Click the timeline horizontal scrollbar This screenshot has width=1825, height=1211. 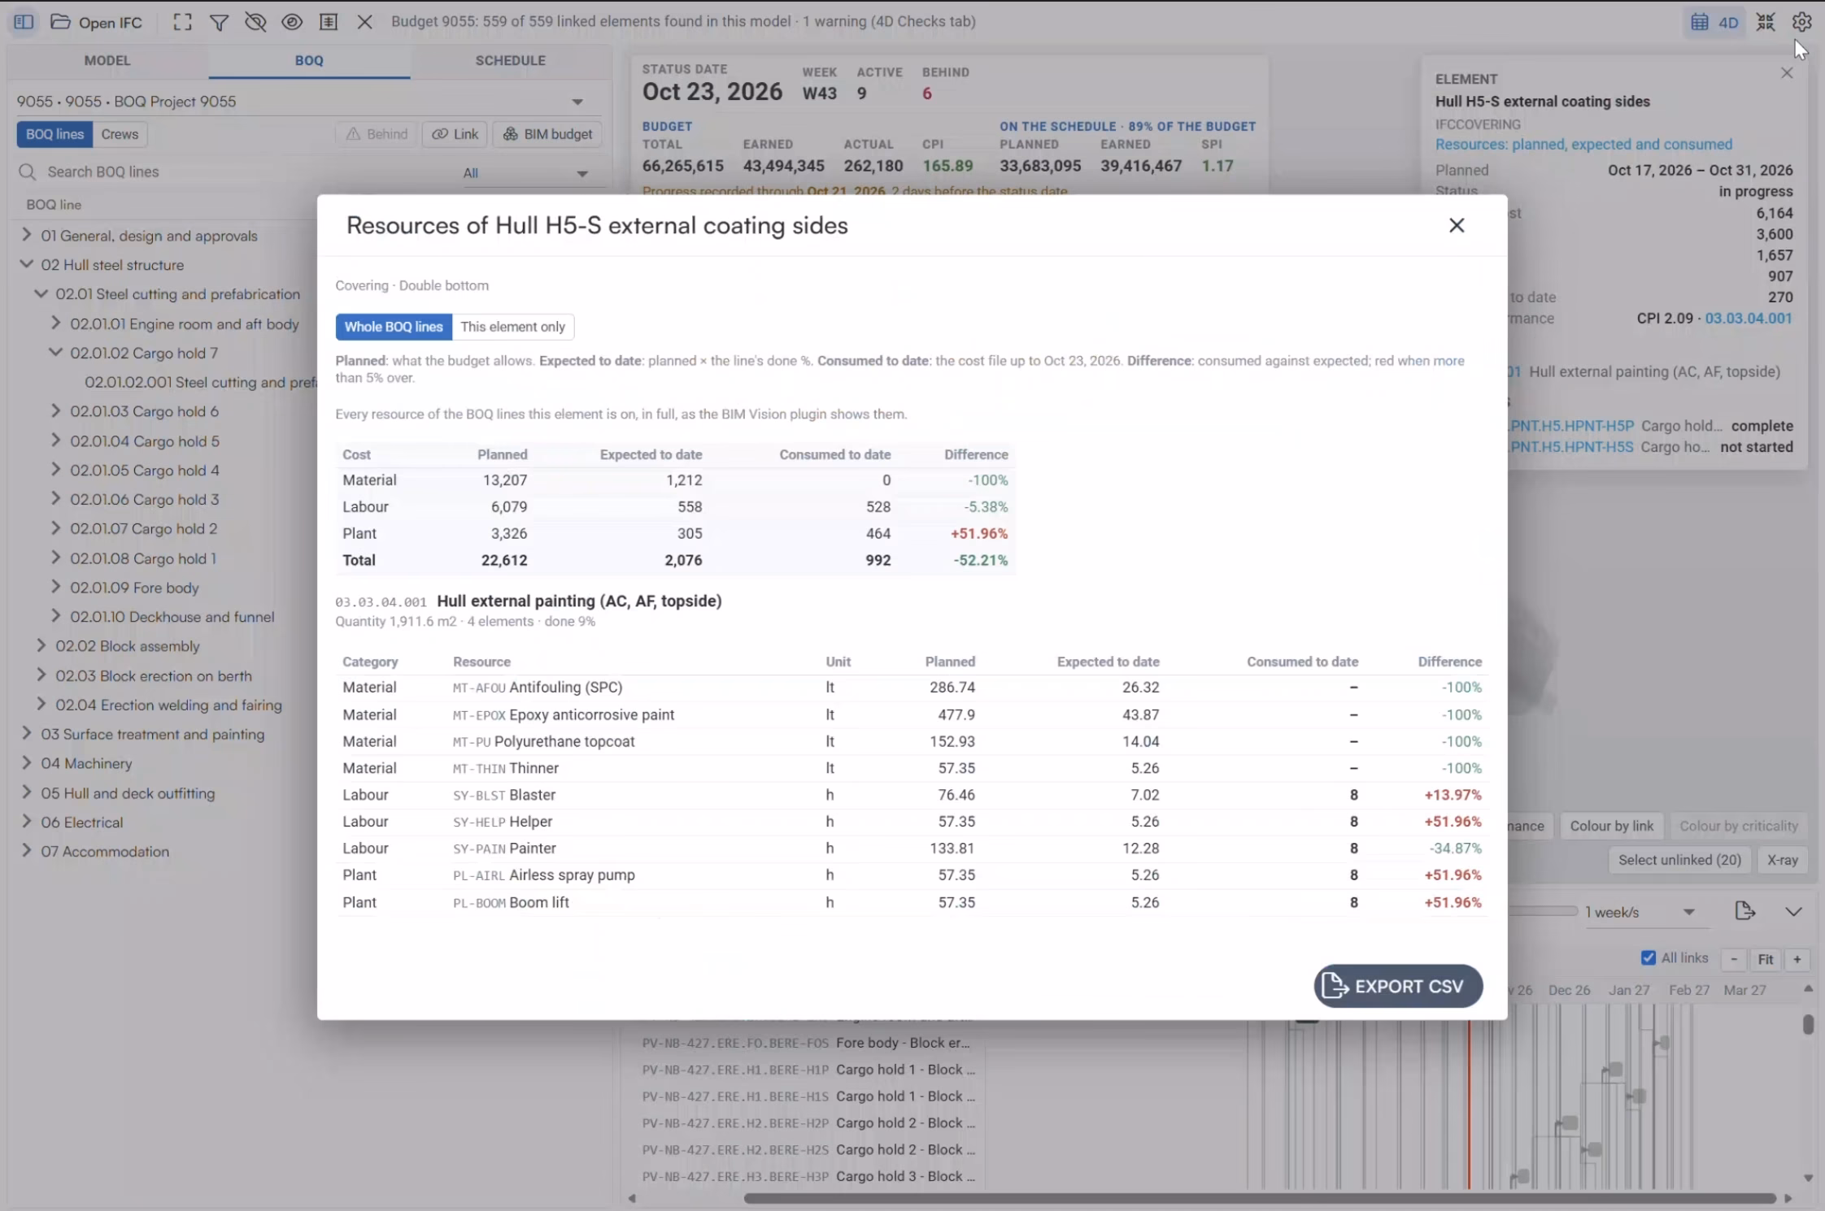coord(1259,1198)
